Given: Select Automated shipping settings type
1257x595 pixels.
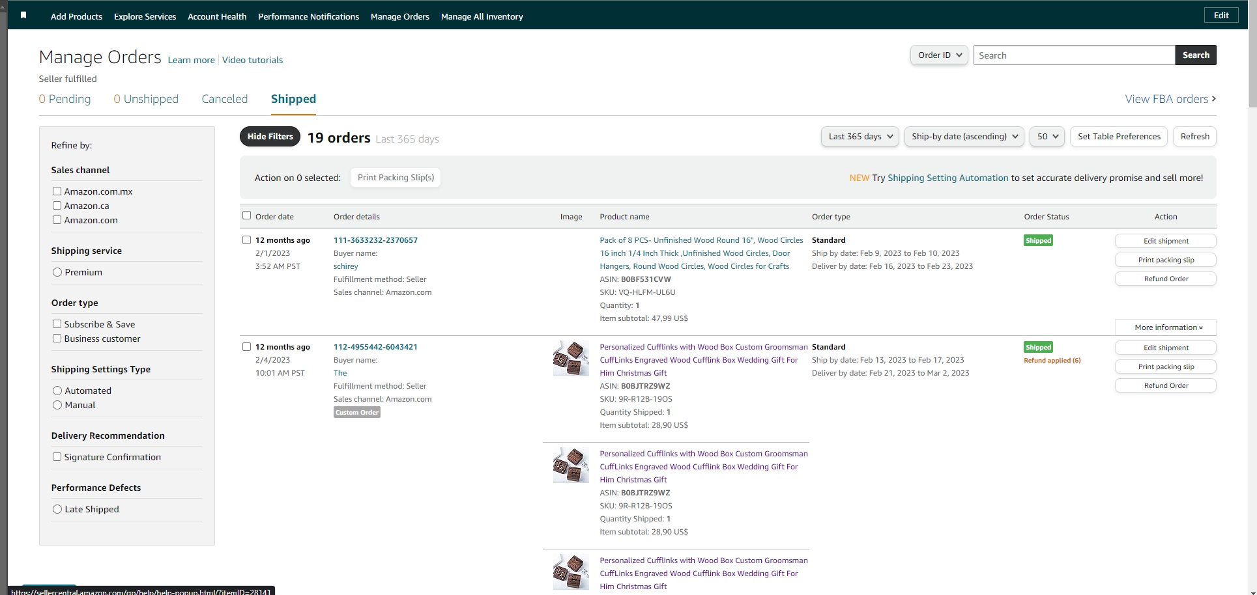Looking at the screenshot, I should pos(57,391).
